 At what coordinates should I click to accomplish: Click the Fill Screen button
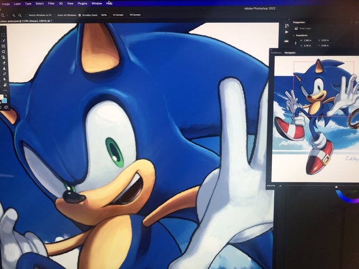point(135,15)
